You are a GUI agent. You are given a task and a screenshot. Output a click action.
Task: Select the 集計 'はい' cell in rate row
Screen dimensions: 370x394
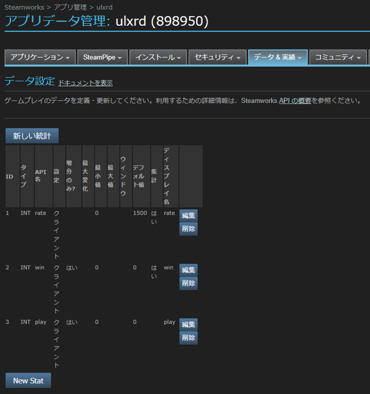click(x=154, y=217)
